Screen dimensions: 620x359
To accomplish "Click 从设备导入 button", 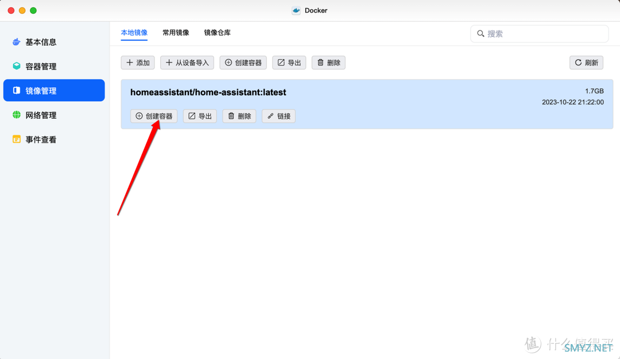I will click(187, 63).
